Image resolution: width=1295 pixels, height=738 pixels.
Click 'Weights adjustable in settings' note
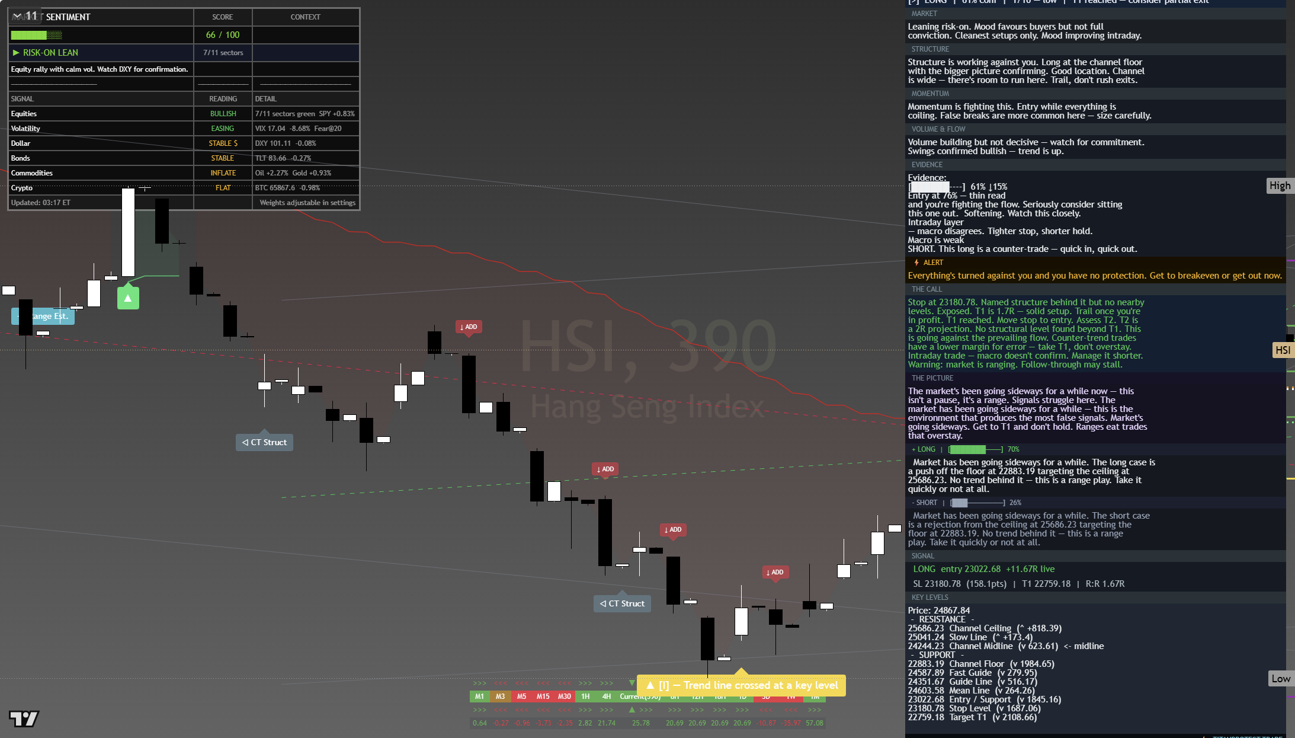click(307, 203)
